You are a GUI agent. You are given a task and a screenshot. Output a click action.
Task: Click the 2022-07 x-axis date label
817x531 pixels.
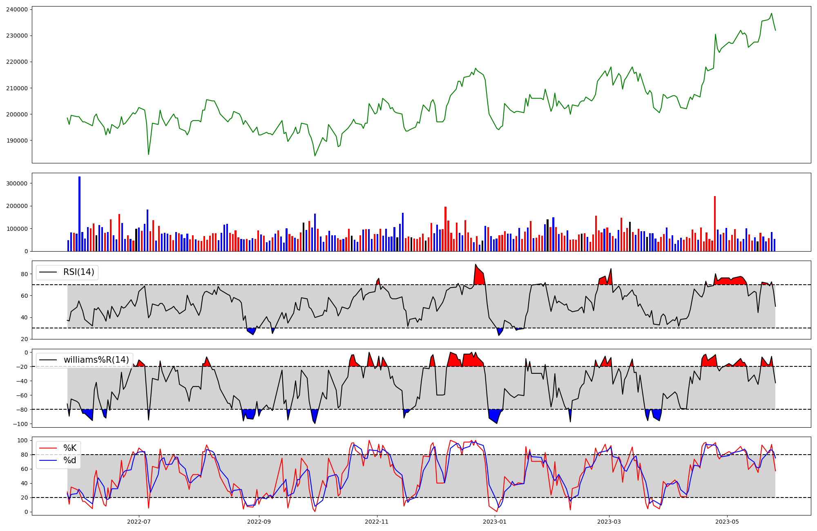coord(139,522)
